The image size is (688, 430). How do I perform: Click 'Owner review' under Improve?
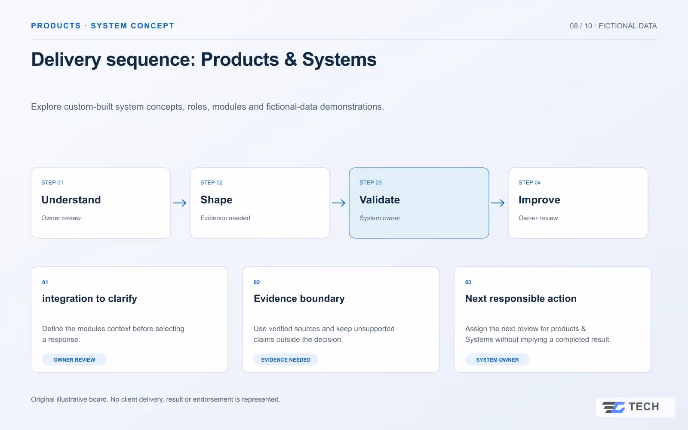[538, 218]
